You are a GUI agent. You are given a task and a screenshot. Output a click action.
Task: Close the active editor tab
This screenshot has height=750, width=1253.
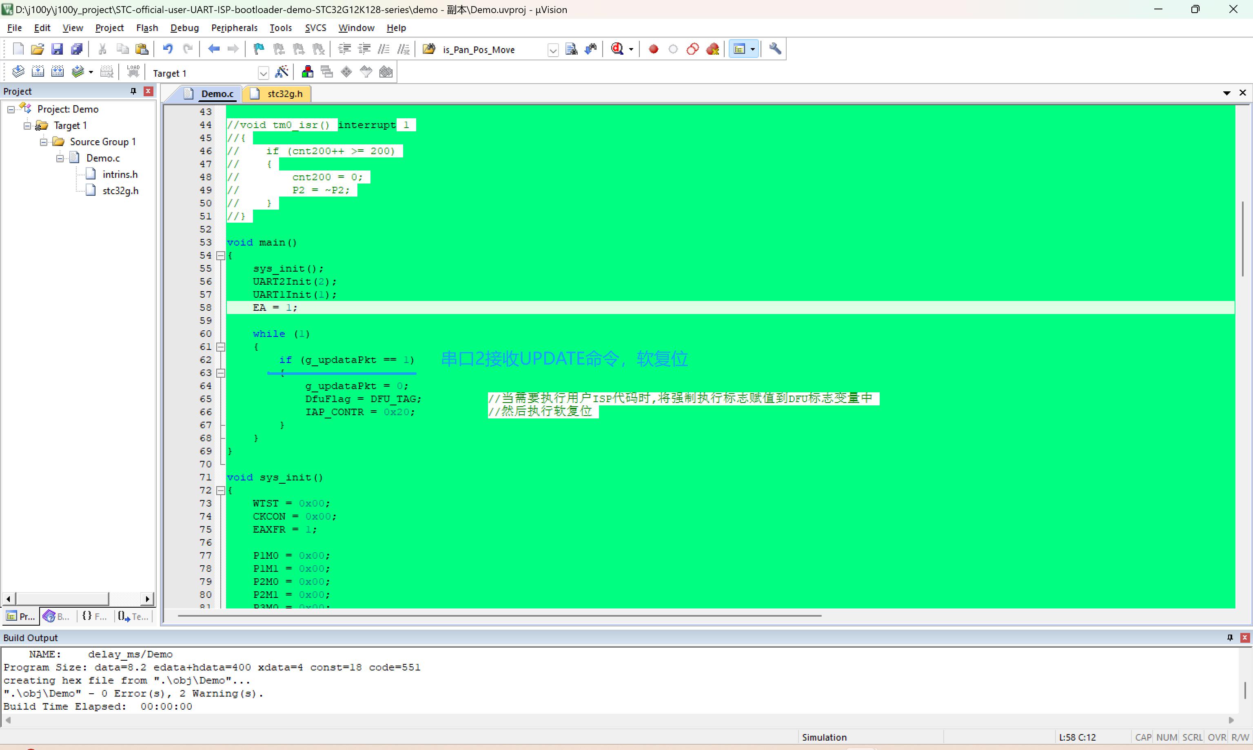tap(1243, 93)
